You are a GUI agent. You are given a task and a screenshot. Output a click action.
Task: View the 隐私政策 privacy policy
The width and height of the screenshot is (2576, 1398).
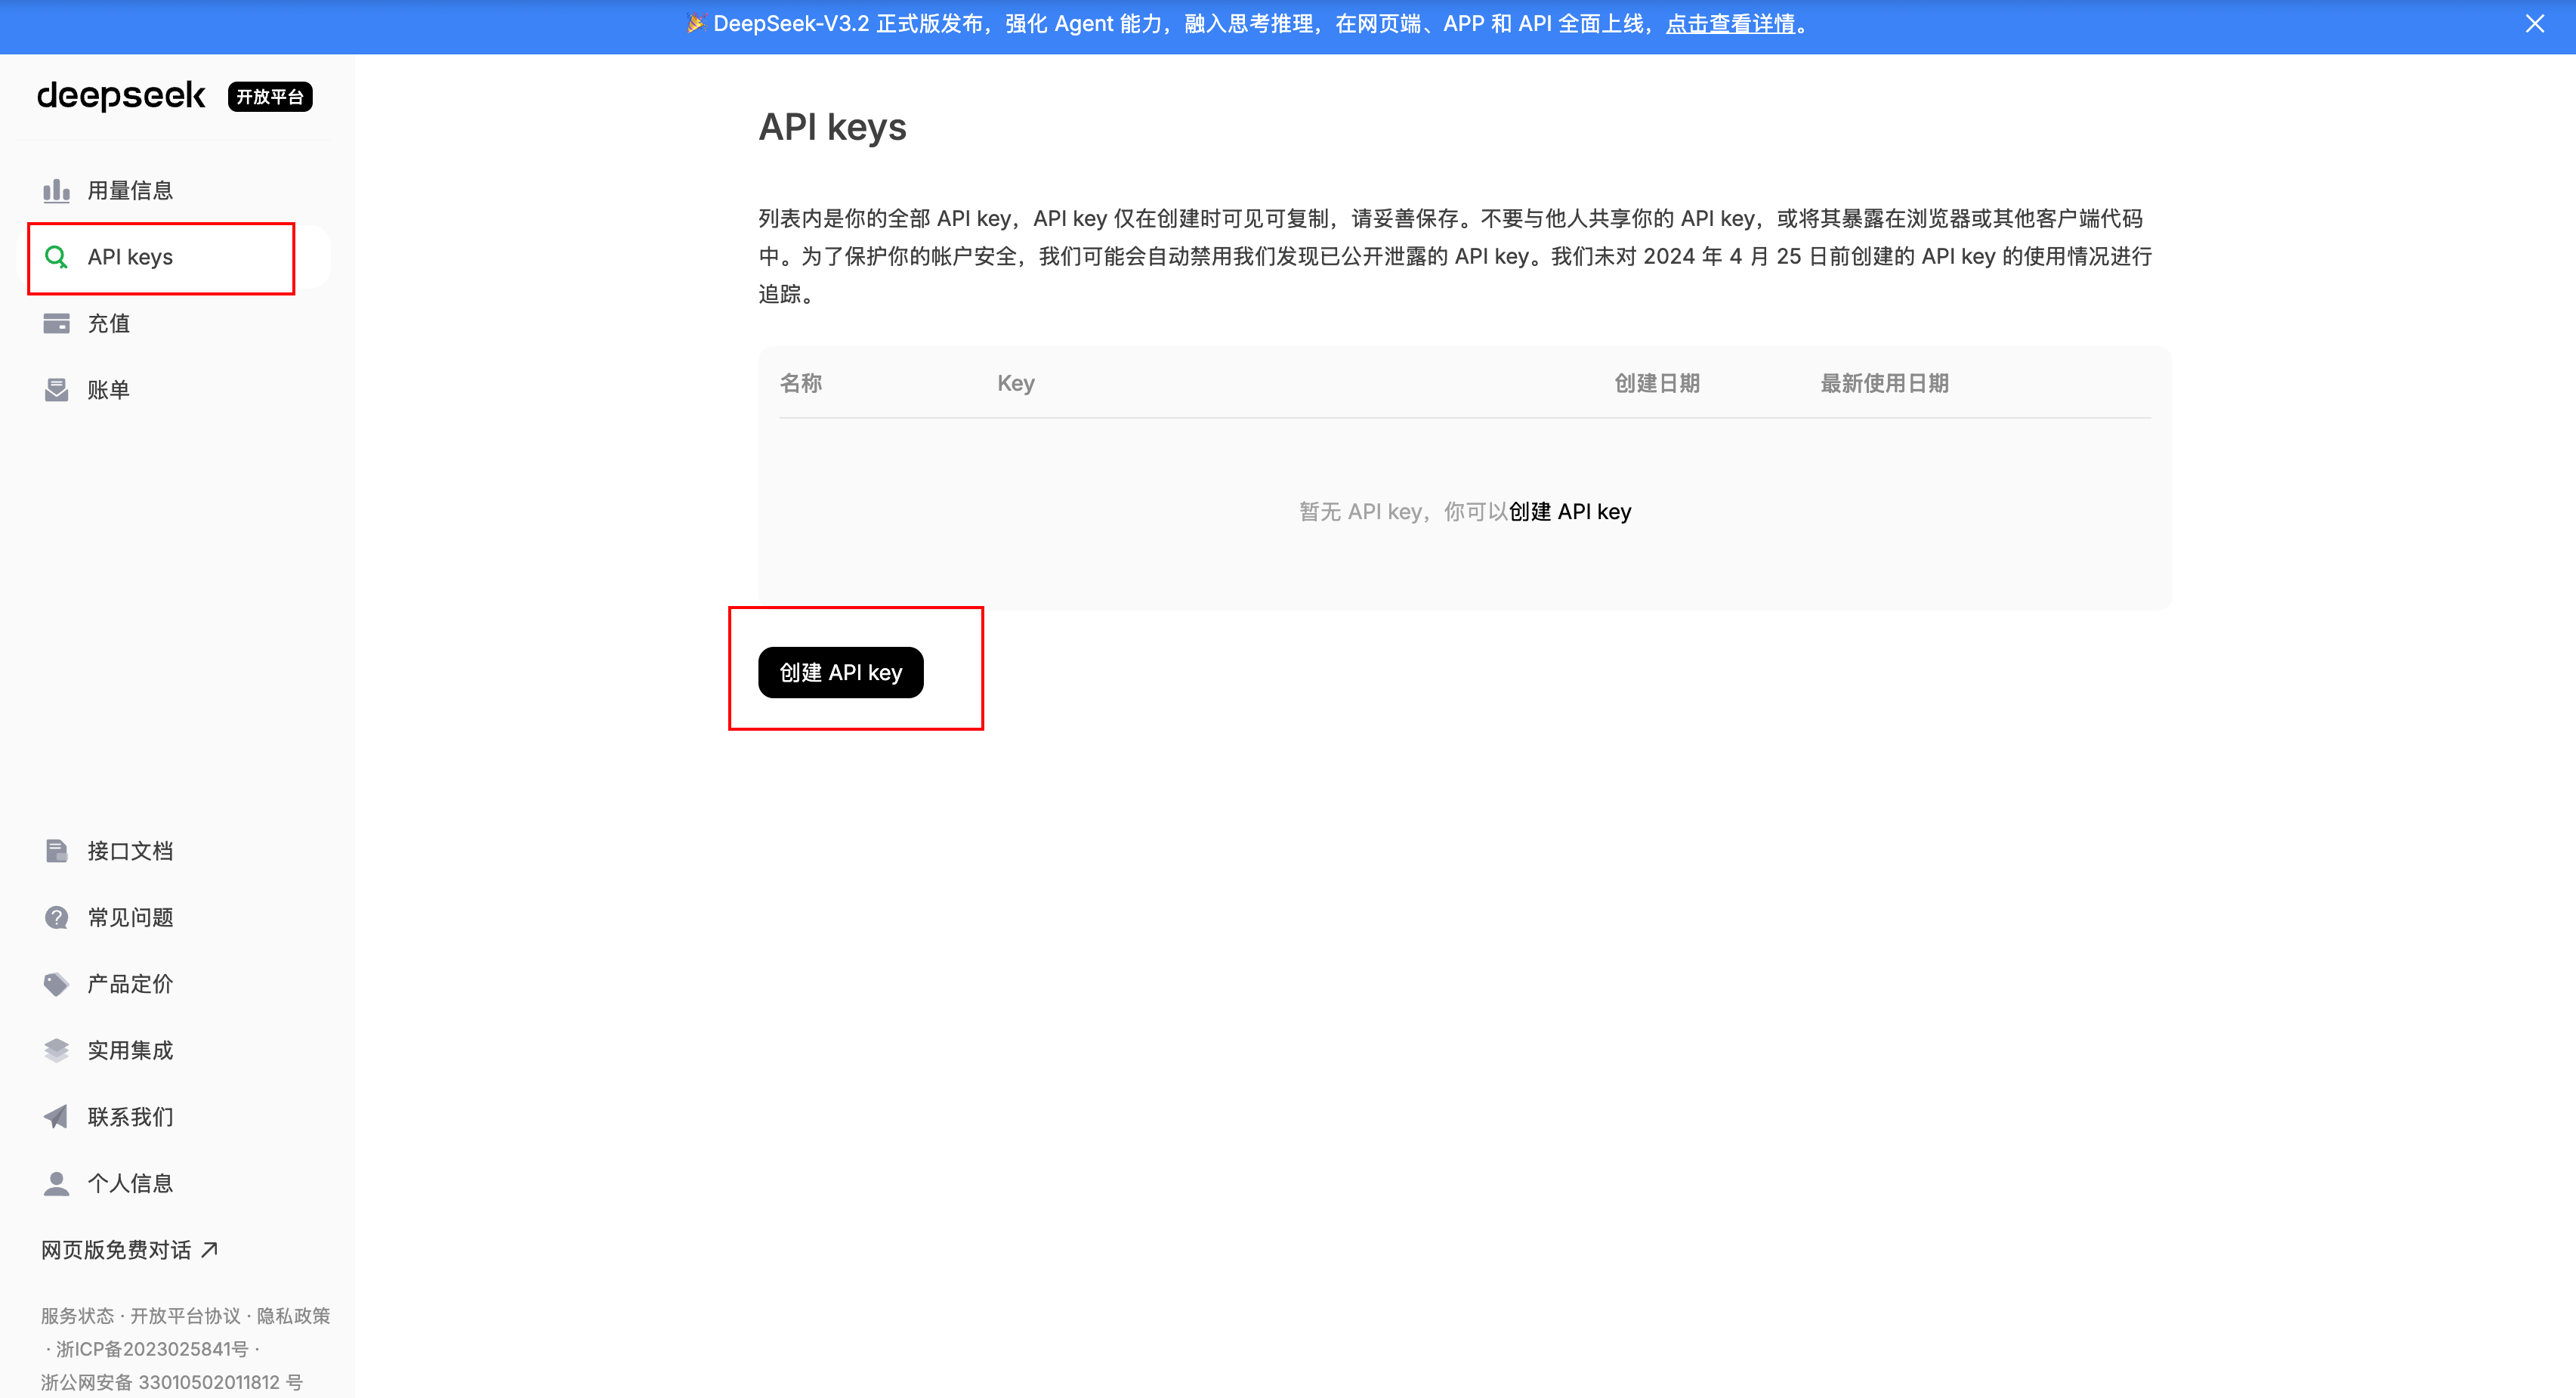click(x=295, y=1316)
